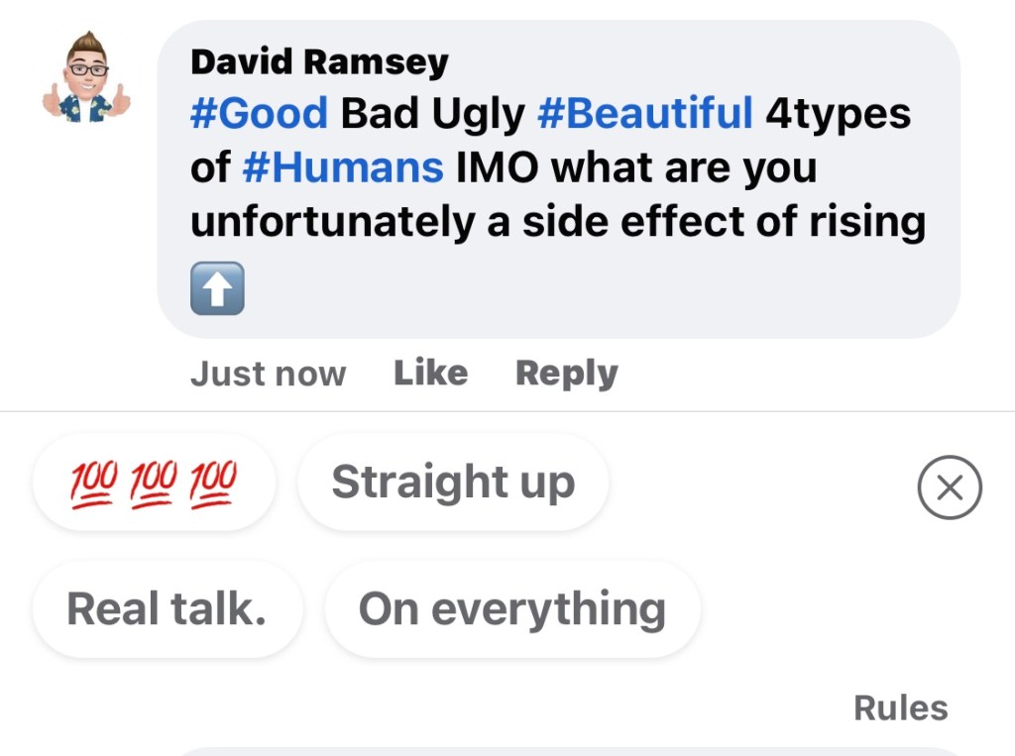1015x756 pixels.
Task: Open the Rules link
Action: click(x=900, y=707)
